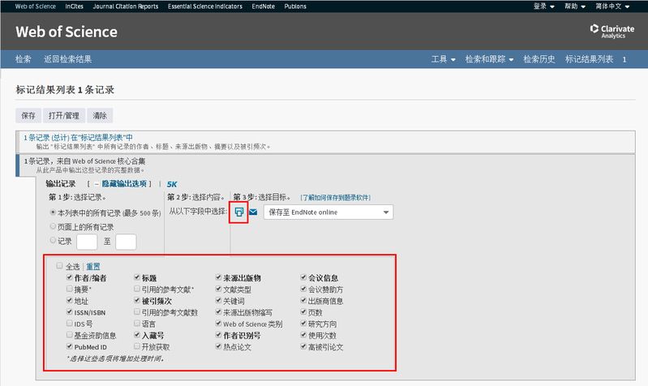Click the 打开/管理 button
Image resolution: width=648 pixels, height=386 pixels.
[x=63, y=116]
